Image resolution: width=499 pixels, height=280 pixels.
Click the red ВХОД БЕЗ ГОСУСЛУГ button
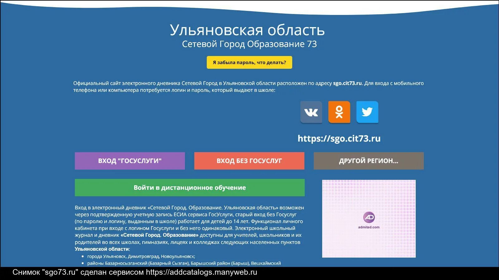click(x=249, y=161)
